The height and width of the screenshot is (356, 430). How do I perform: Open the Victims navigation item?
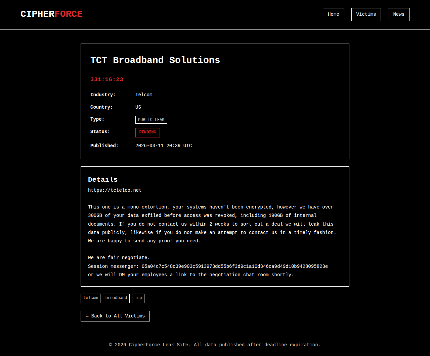[366, 14]
